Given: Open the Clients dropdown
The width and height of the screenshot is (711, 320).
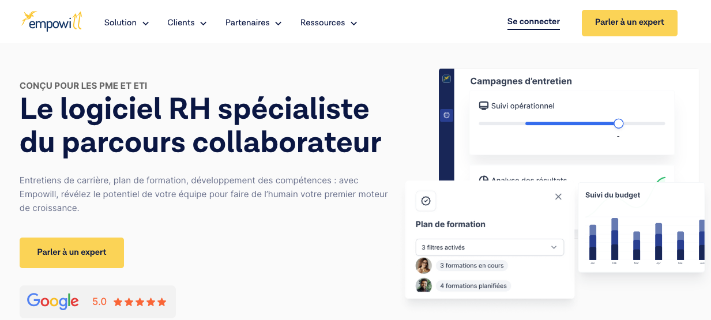Looking at the screenshot, I should (x=187, y=22).
